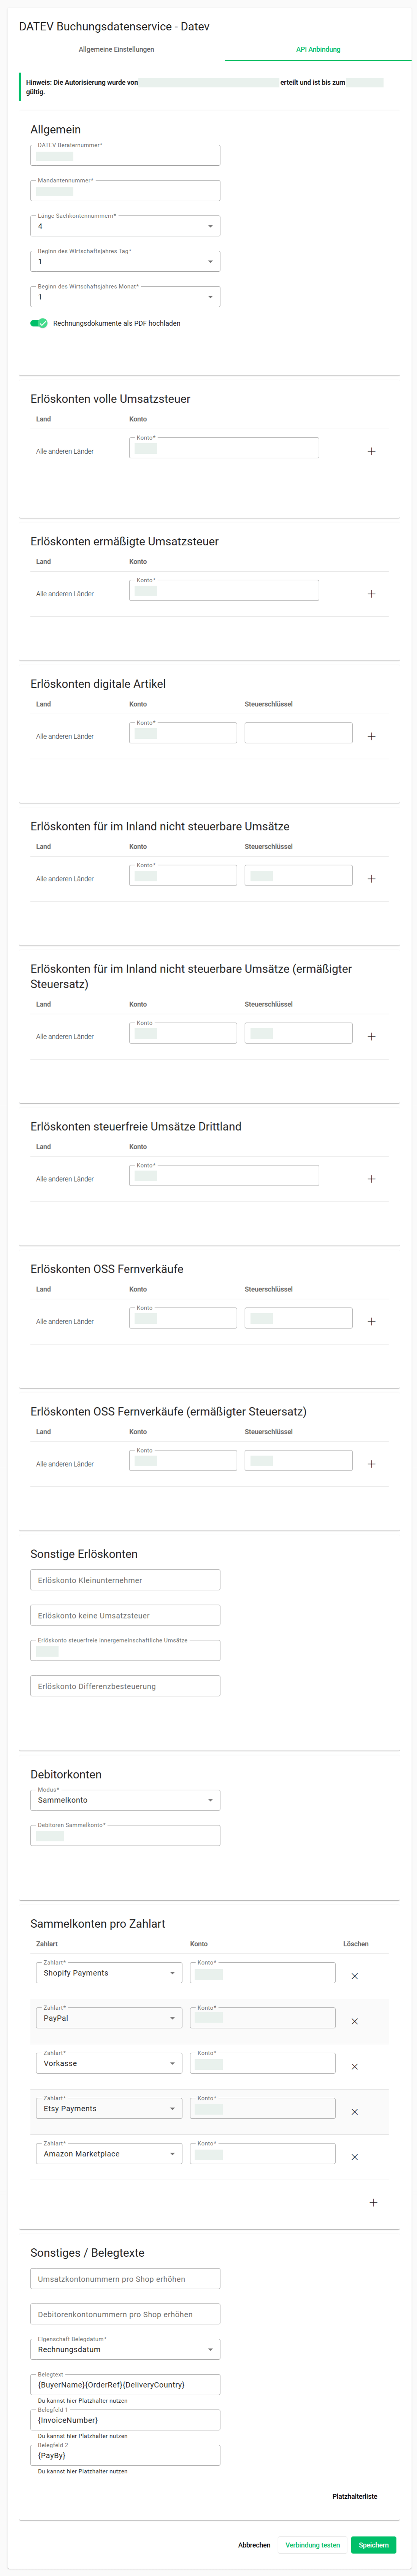Screen dimensions: 417x2576
Task: Click the Erlöskonto Kleinunternehmer input field
Action: tap(125, 1580)
